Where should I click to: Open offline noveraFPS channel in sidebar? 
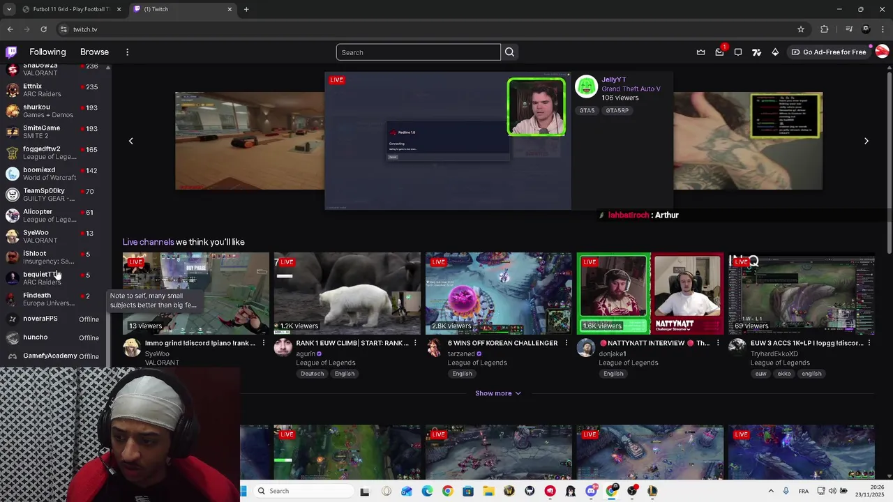tap(54, 319)
